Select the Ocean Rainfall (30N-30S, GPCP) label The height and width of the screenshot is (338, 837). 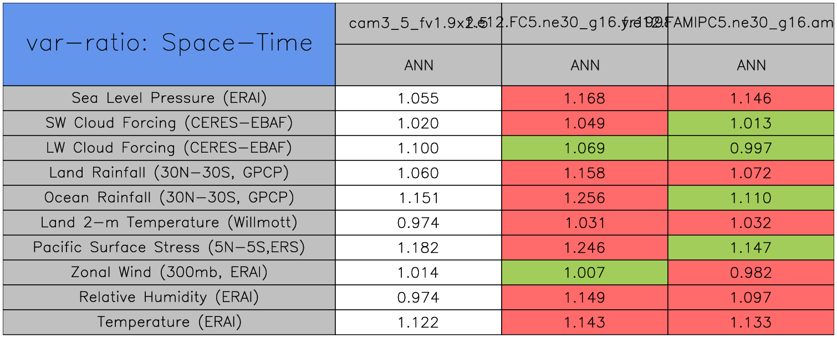pyautogui.click(x=169, y=198)
